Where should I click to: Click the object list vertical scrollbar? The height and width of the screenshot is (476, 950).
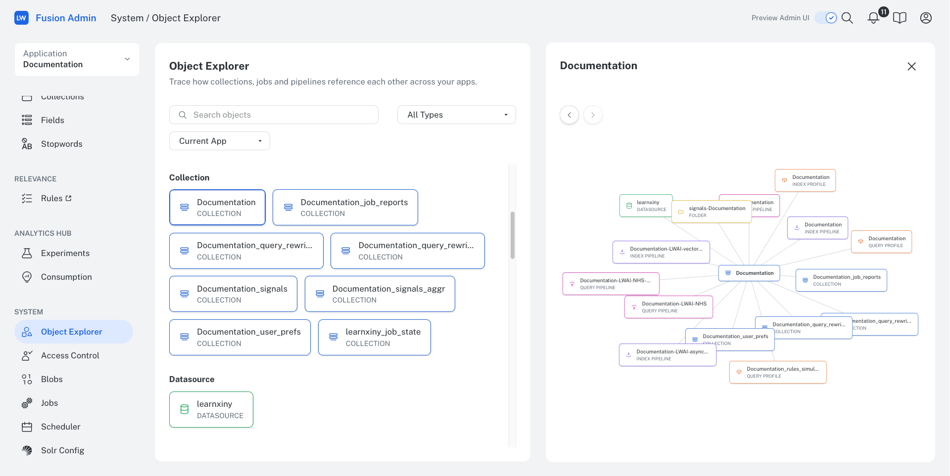coord(513,235)
